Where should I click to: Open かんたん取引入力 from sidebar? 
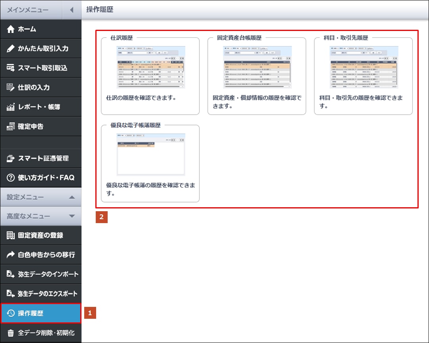point(41,49)
